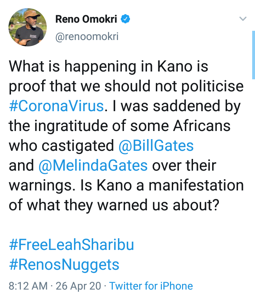Click the word "politicise" in the tweet
Image resolution: width=255 pixels, height=297 pixels.
point(215,87)
